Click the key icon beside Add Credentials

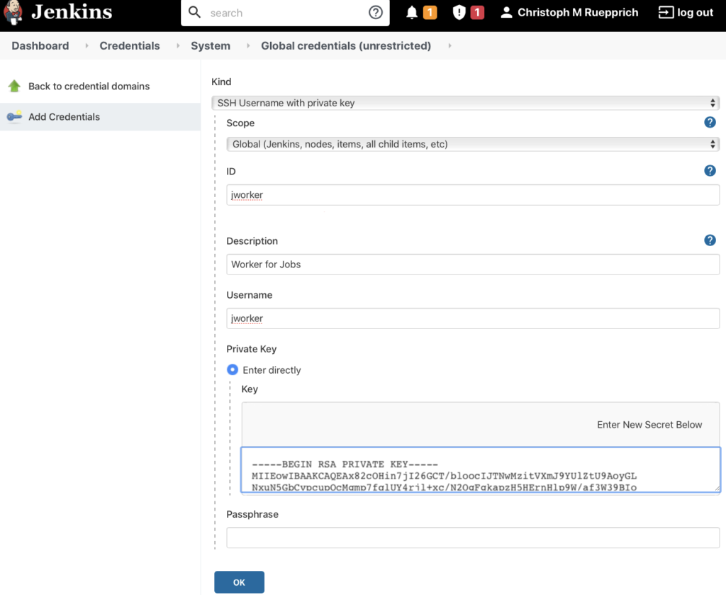click(14, 116)
